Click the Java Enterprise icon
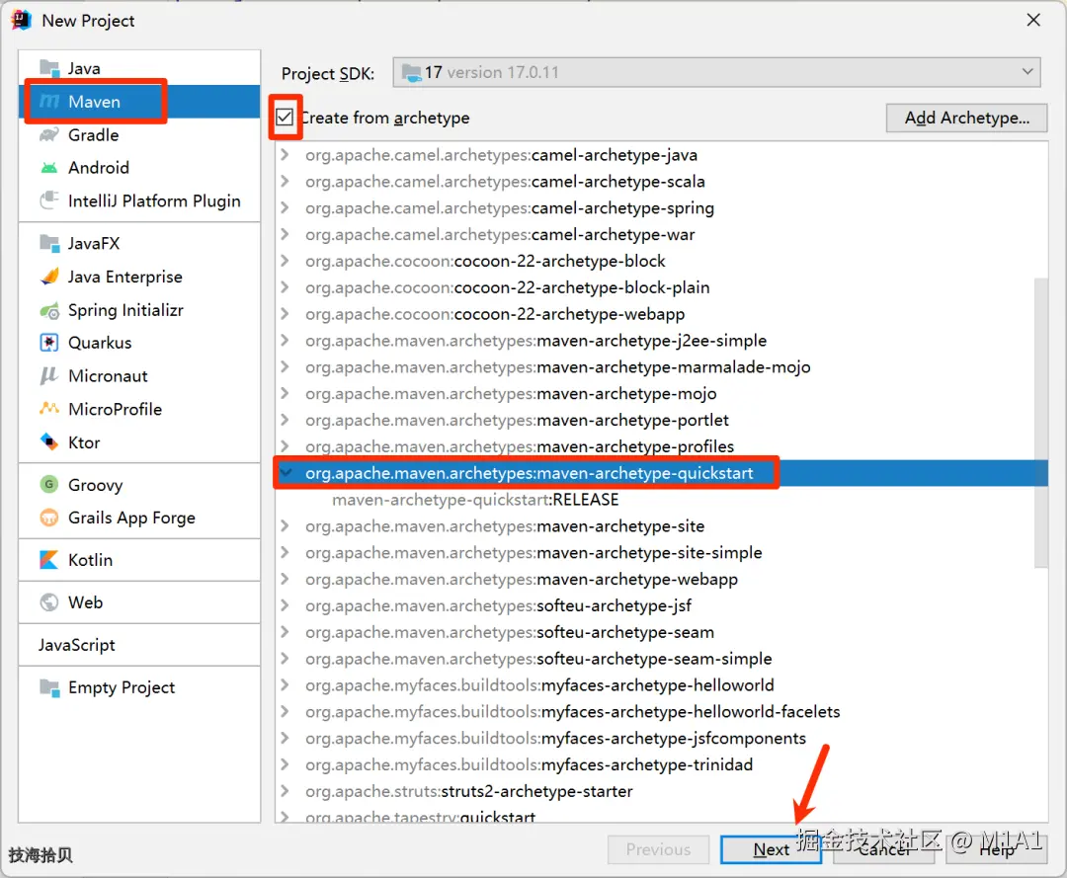The image size is (1067, 878). (49, 277)
